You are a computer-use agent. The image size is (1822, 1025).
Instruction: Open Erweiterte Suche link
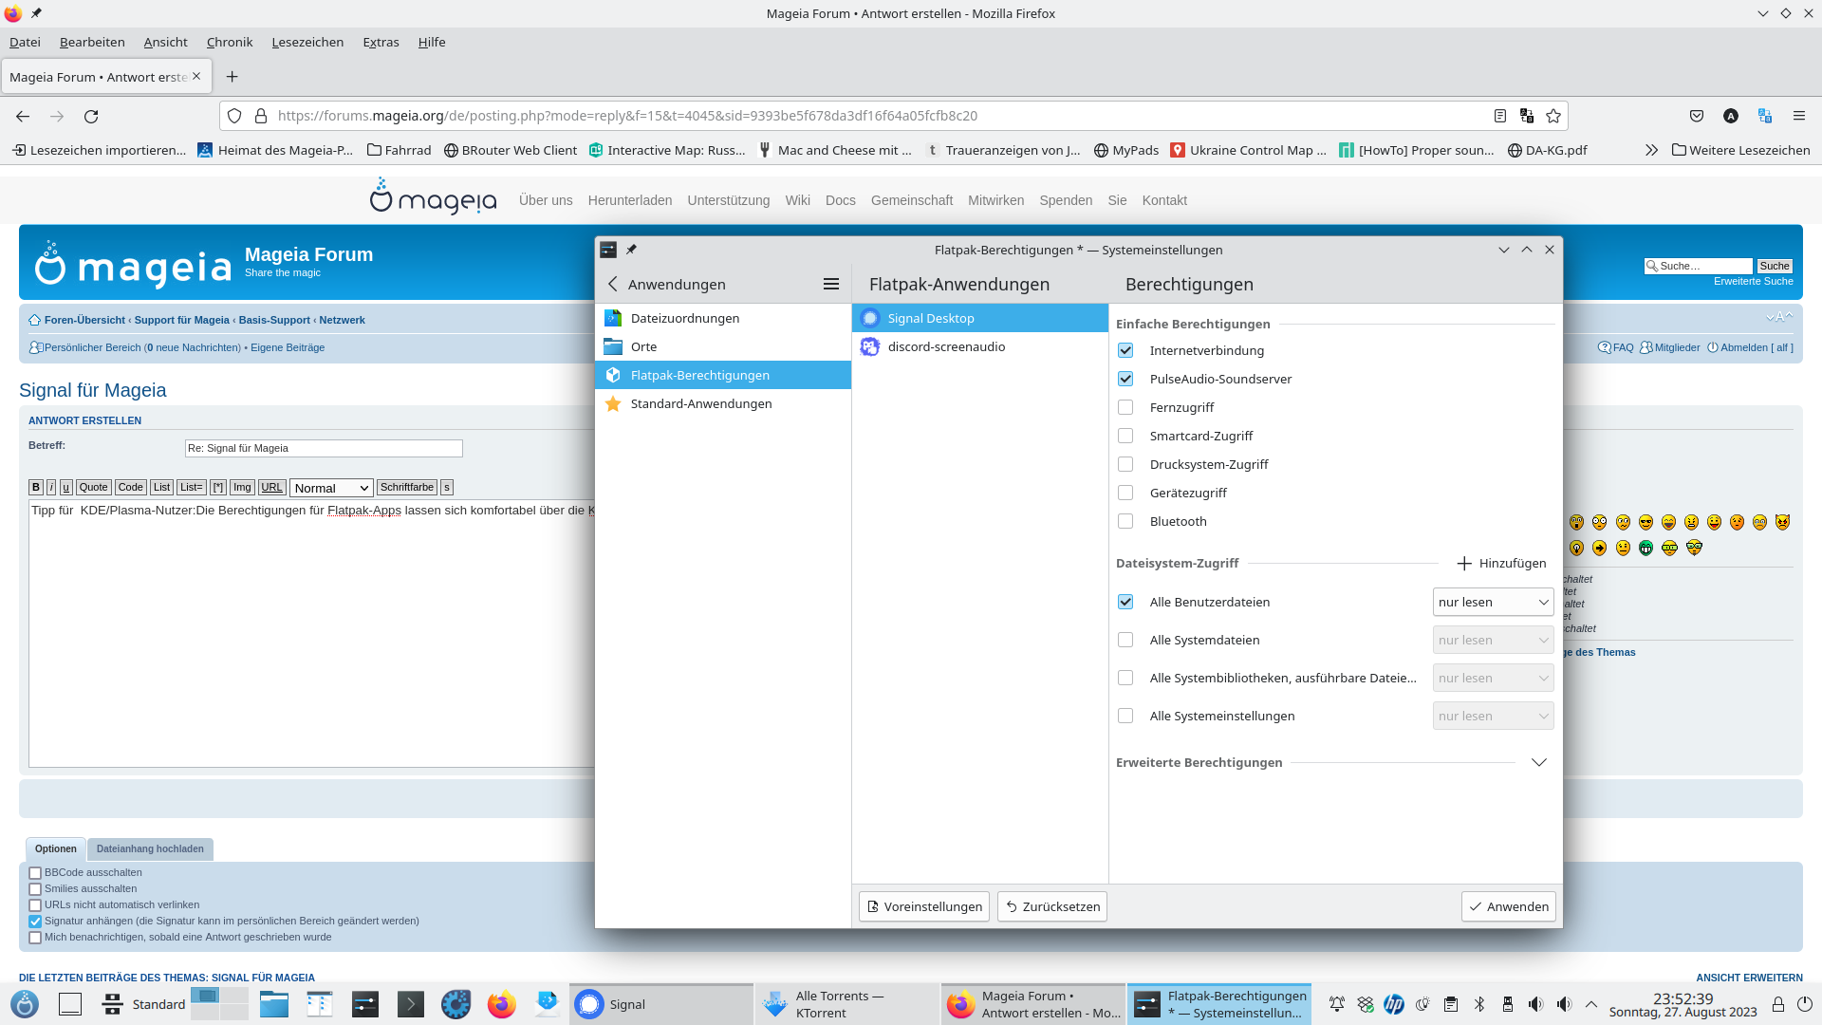1753,281
